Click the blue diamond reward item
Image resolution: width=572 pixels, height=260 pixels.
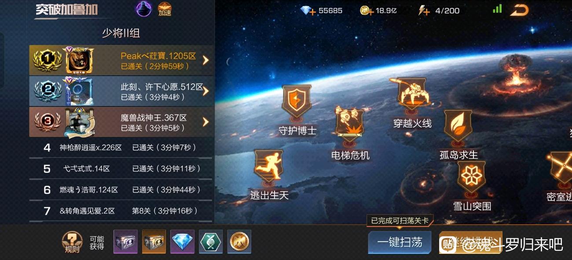pos(183,242)
